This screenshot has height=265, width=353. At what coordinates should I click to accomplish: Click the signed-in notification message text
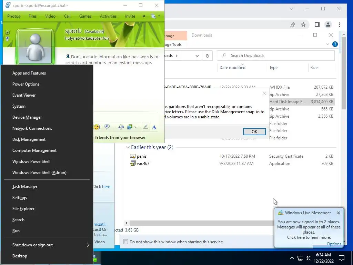[309, 229]
